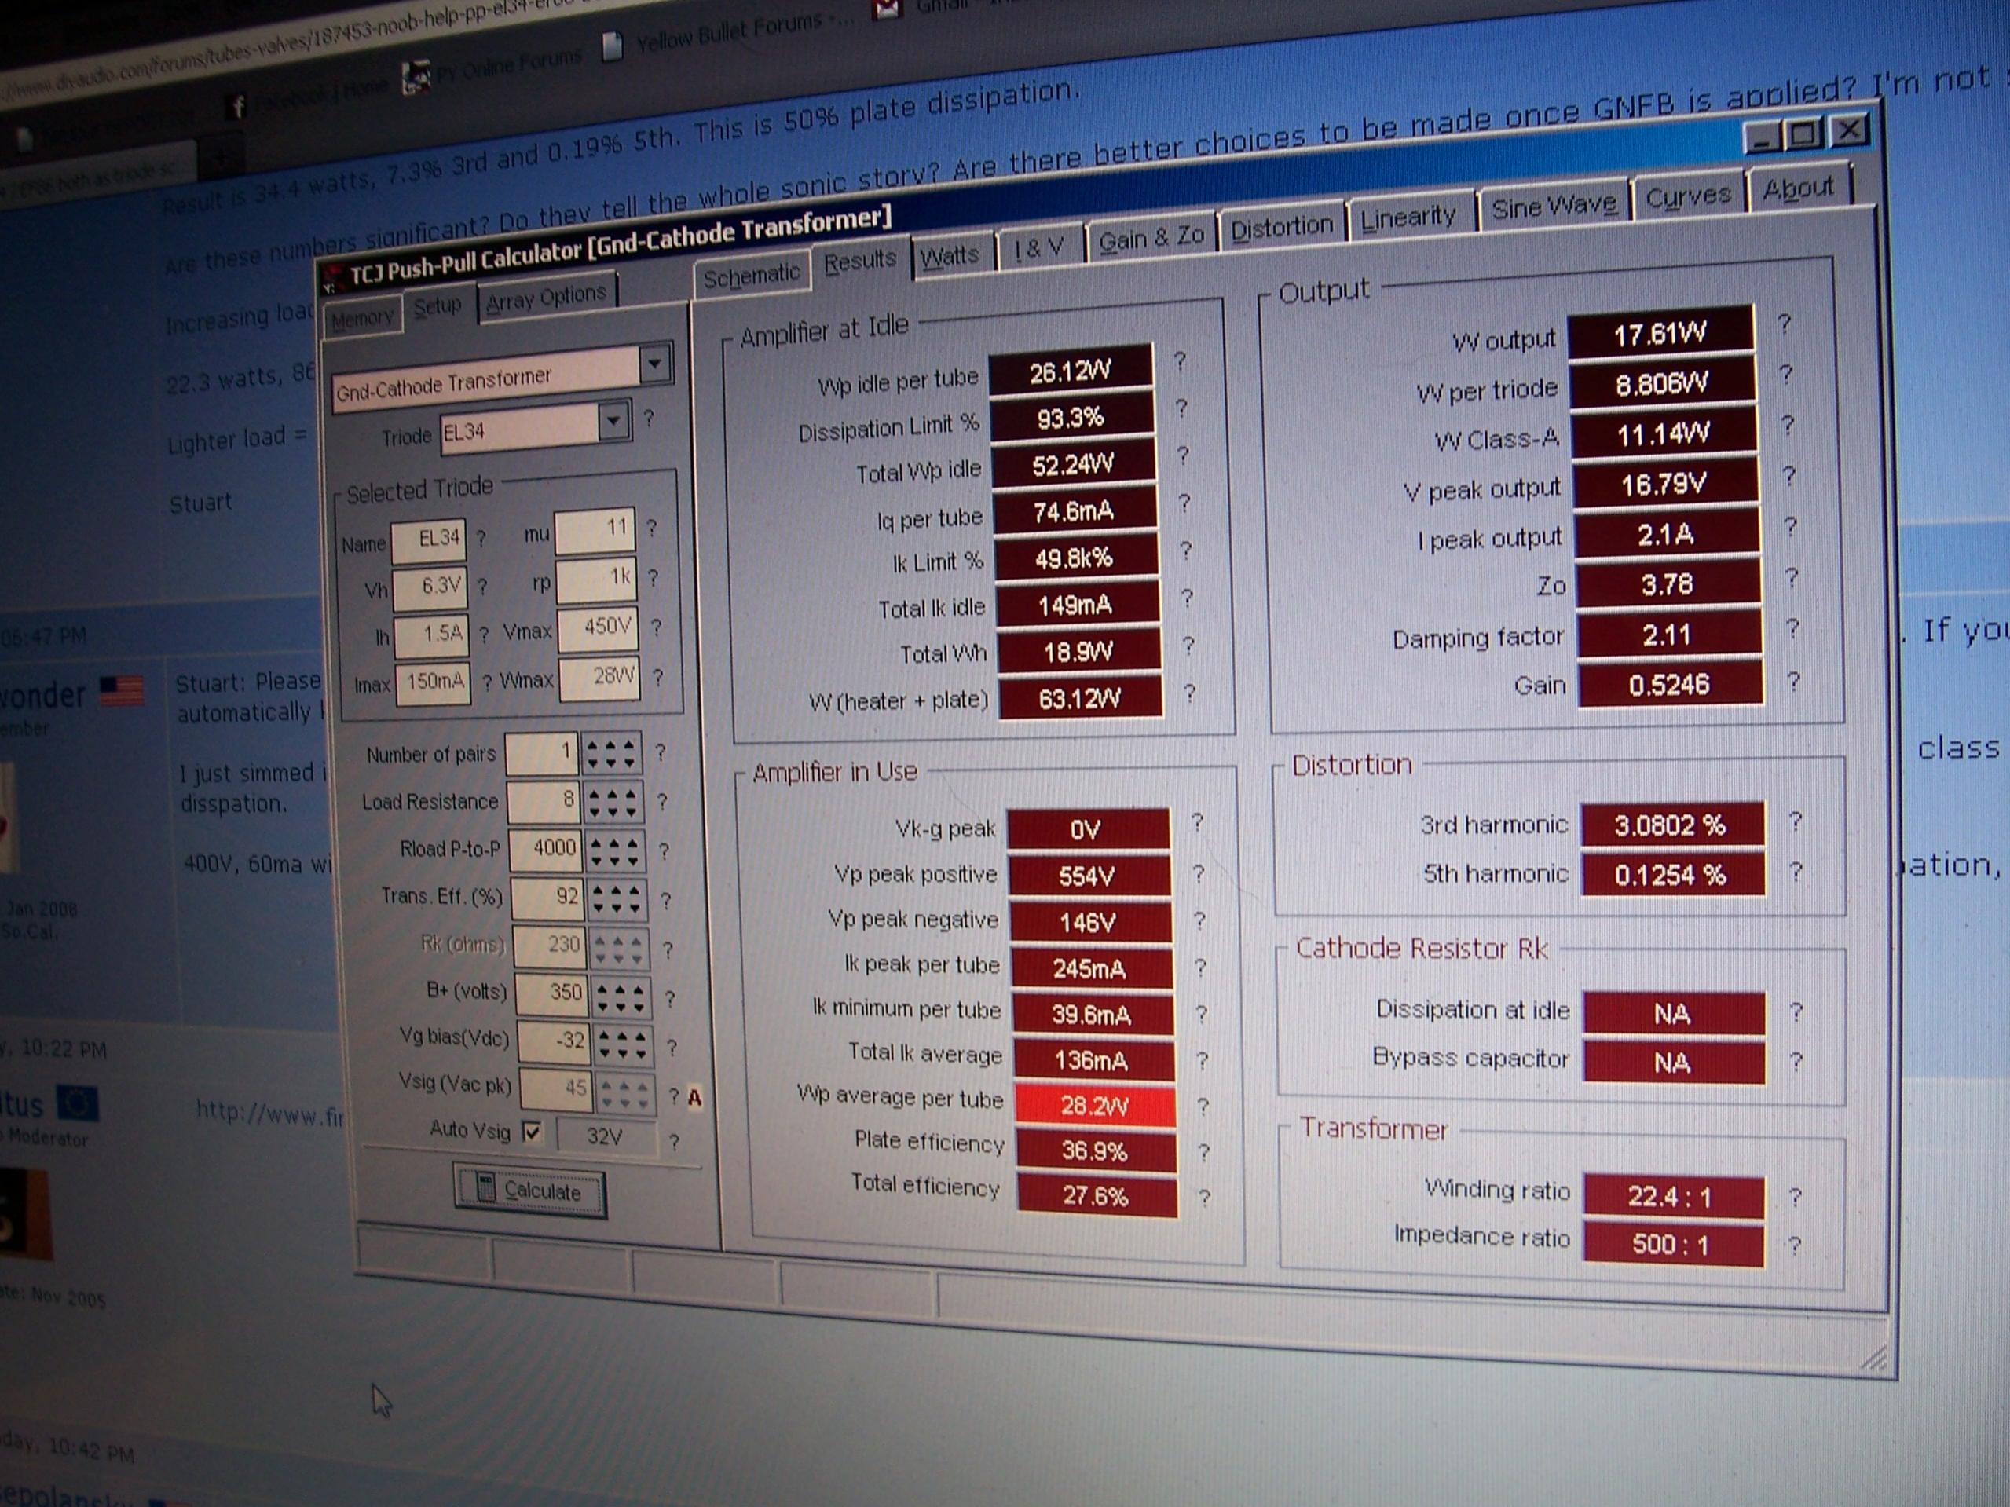
Task: Click help icon beside Zo
Action: [x=1791, y=579]
